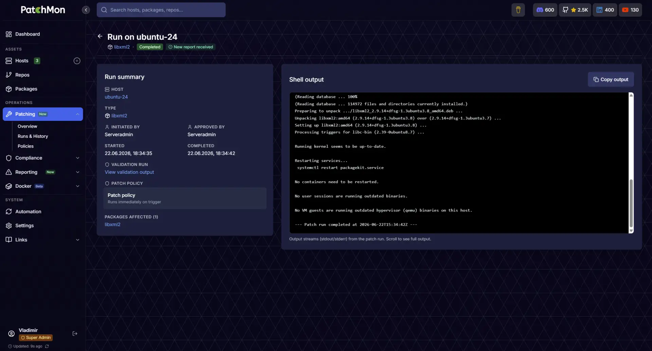Image resolution: width=652 pixels, height=351 pixels.
Task: Click the shell output scroll-up arrow
Action: coord(631,95)
